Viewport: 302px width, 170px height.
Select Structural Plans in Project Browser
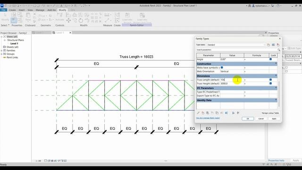click(16, 40)
